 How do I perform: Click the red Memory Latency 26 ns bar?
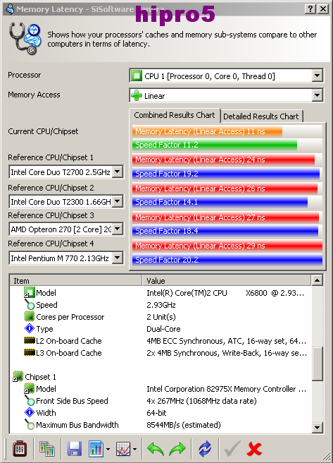pyautogui.click(x=225, y=188)
